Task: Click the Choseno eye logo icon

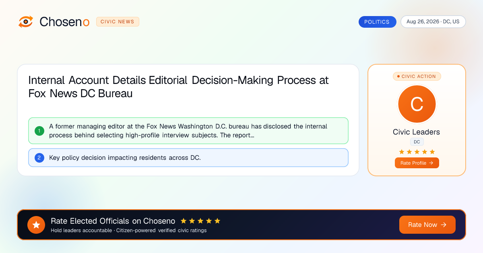Action: 26,22
